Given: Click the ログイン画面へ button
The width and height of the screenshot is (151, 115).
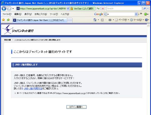Looking at the screenshot, I should click(x=76, y=107).
